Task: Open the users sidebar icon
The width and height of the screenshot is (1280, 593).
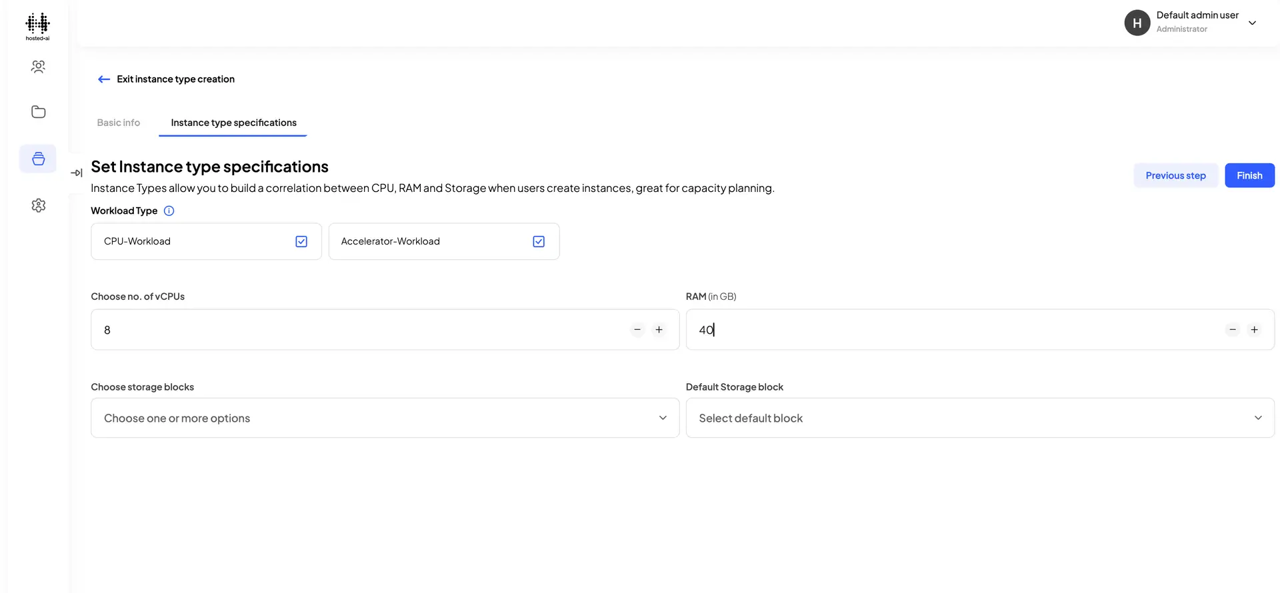Action: click(39, 67)
